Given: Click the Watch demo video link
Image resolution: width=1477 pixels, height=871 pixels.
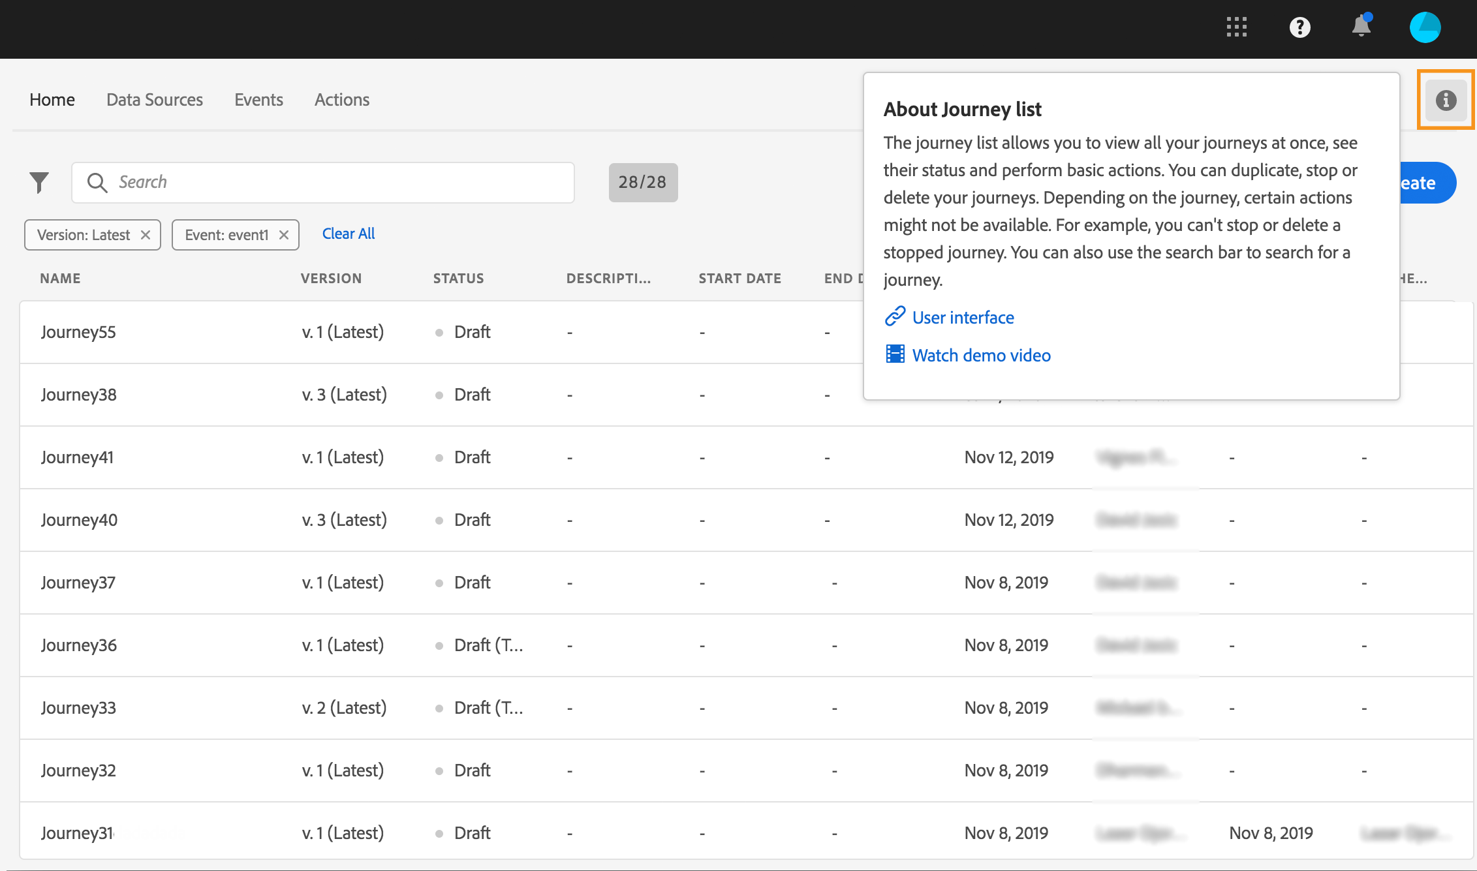Looking at the screenshot, I should tap(981, 356).
